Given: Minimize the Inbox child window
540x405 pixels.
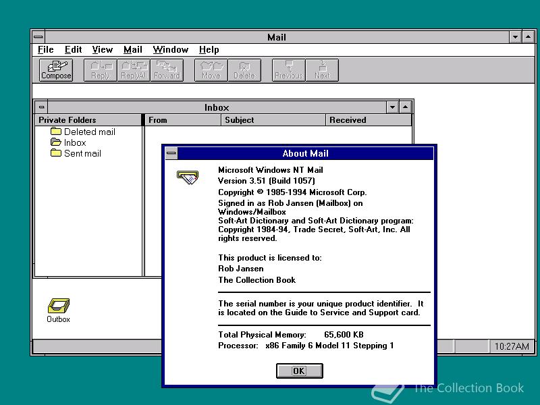Looking at the screenshot, I should [392, 107].
